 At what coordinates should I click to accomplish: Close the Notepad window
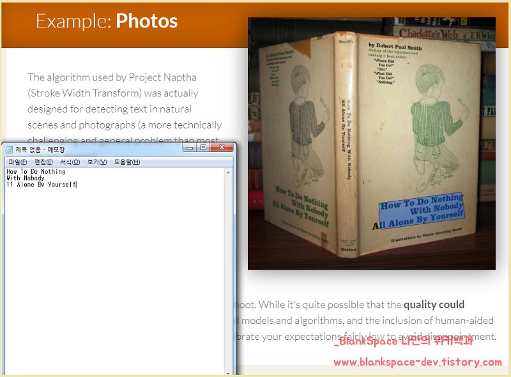coord(222,148)
